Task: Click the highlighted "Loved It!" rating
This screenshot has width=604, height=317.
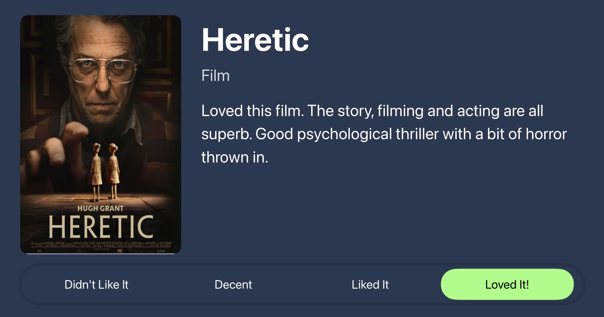Action: [507, 284]
